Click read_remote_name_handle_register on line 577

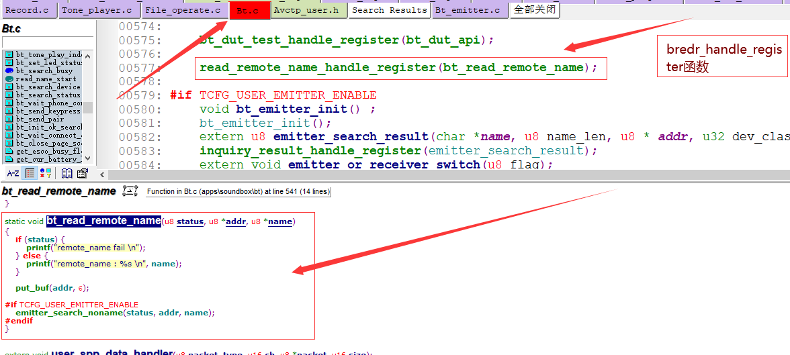pos(318,68)
